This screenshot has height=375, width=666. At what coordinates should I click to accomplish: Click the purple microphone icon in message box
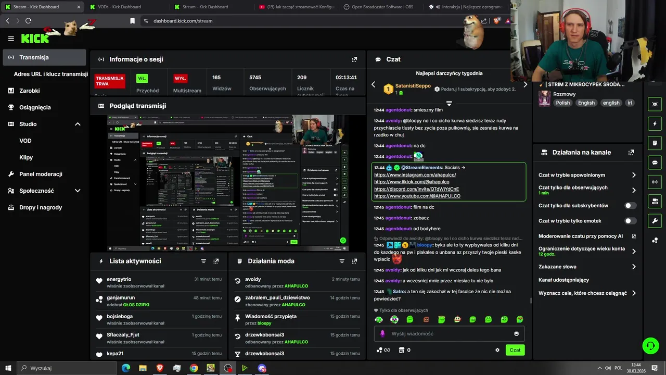pyautogui.click(x=382, y=333)
